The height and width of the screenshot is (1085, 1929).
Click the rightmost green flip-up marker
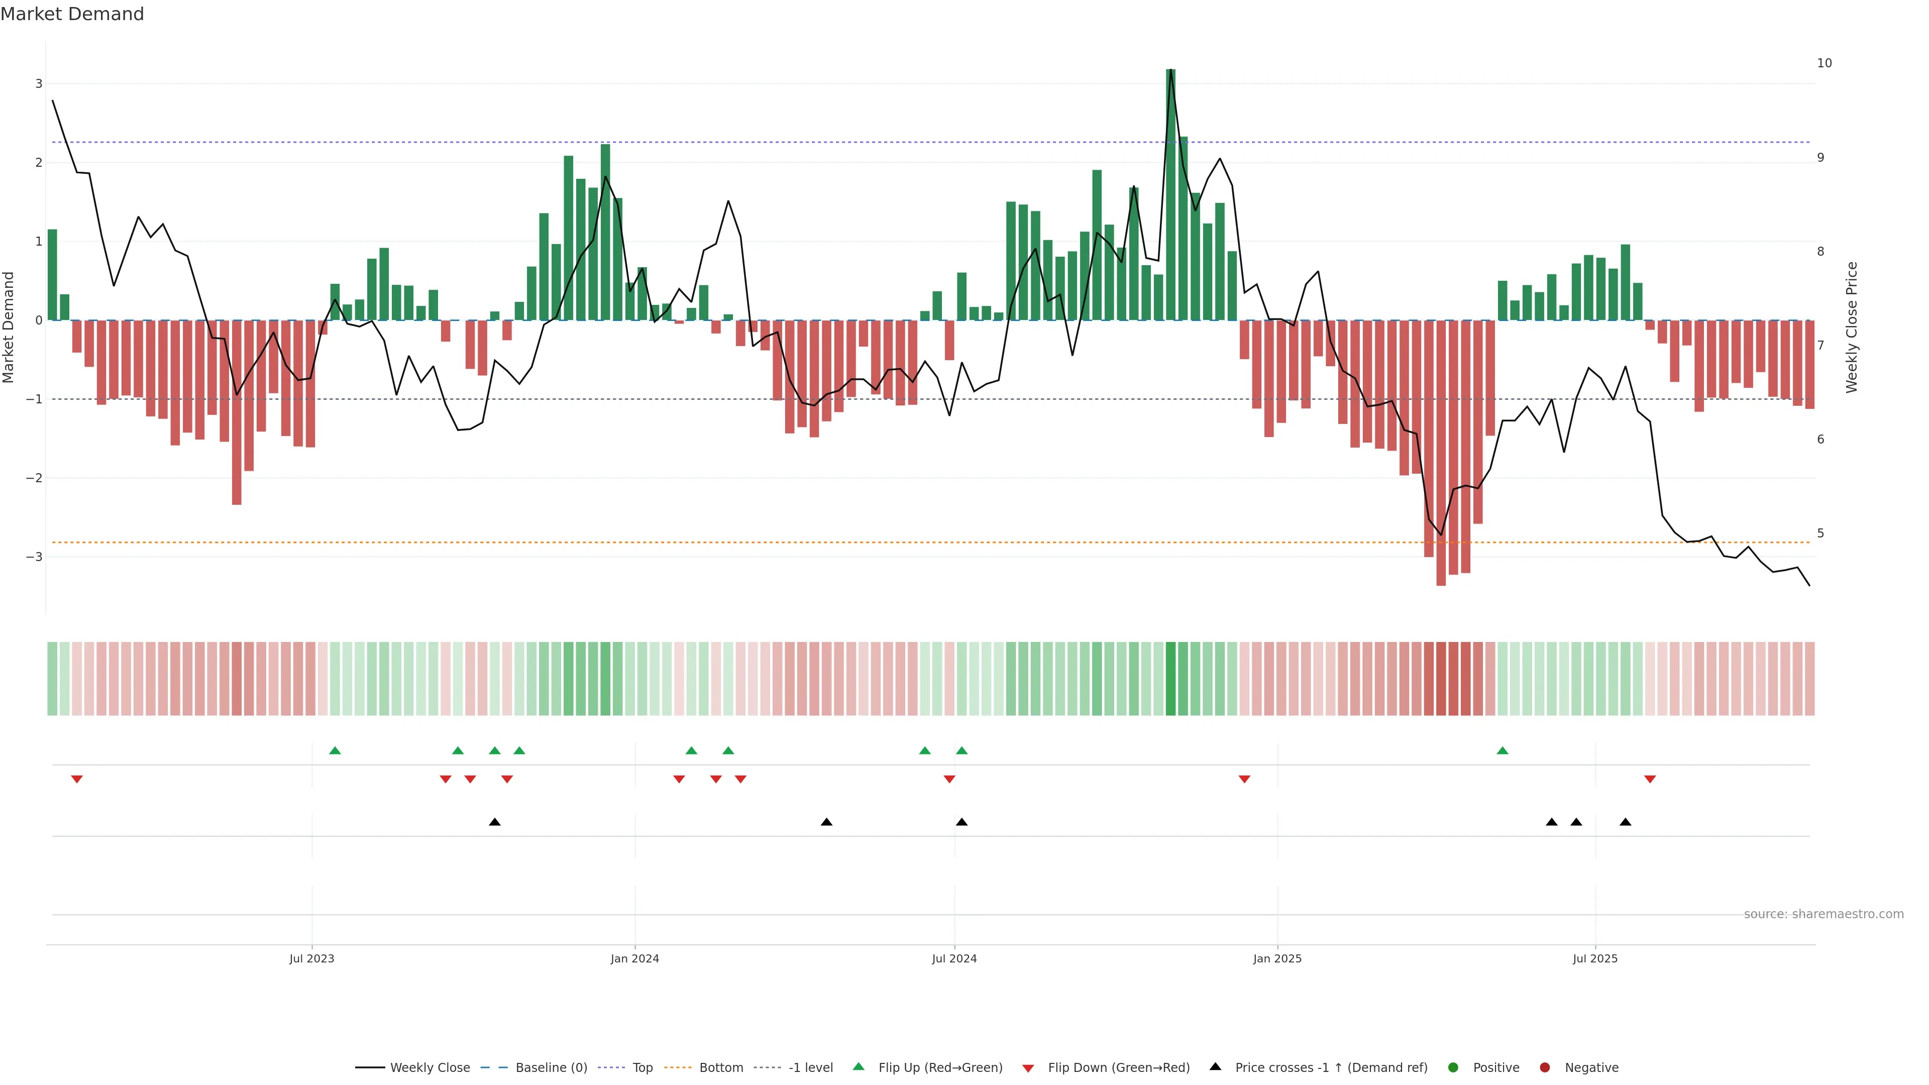click(1502, 750)
